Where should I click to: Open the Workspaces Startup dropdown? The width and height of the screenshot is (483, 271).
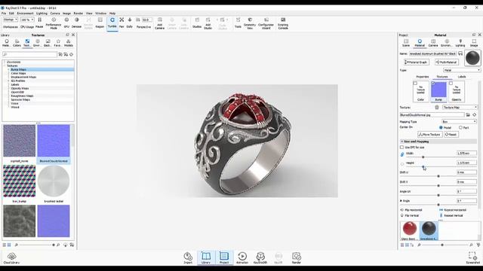pos(11,20)
